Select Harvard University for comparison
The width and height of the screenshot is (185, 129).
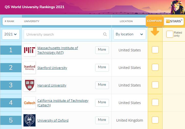point(155,85)
